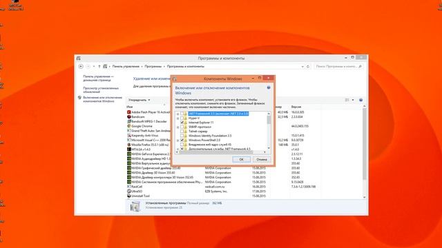Sort by Версия column header

pos(296,107)
